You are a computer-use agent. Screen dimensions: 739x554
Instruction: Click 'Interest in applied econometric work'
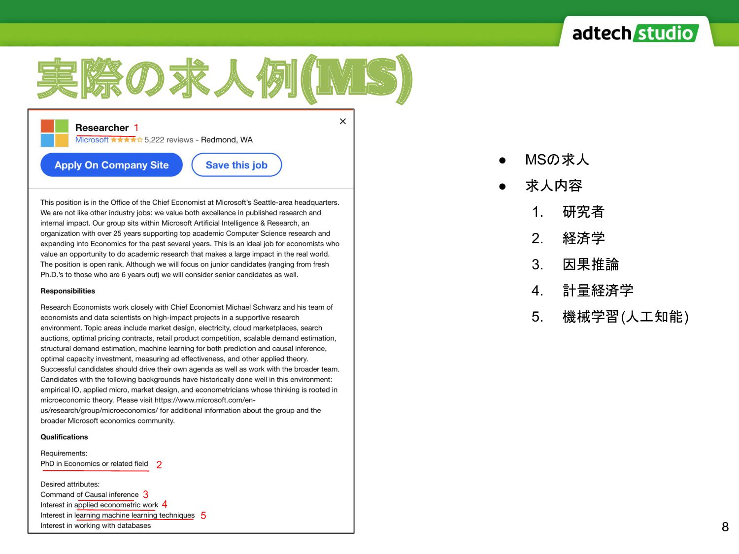pyautogui.click(x=100, y=505)
